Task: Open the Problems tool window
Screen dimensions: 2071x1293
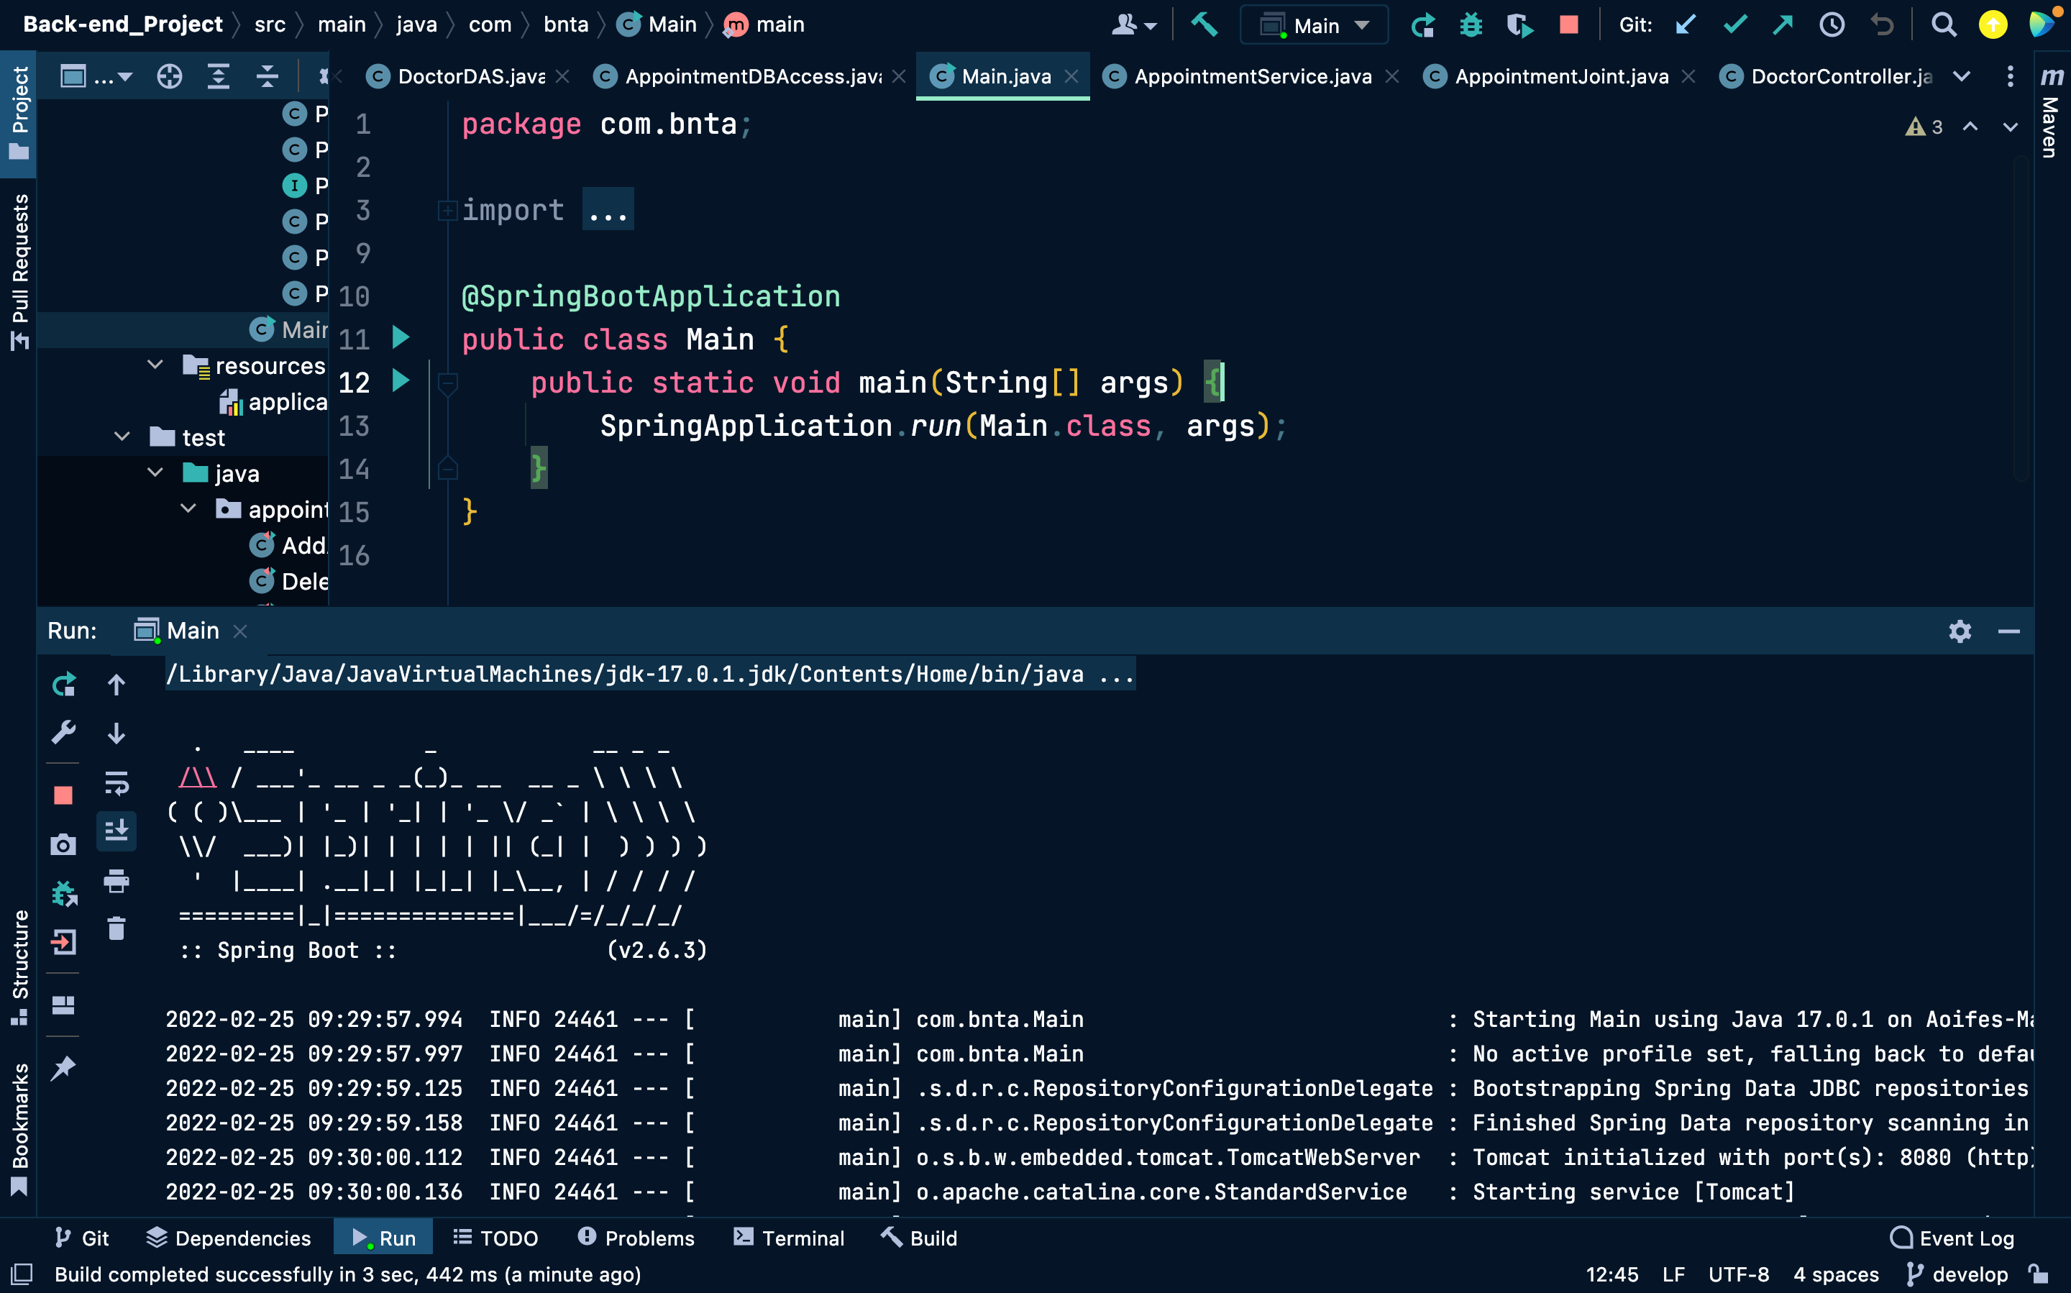Action: [x=636, y=1238]
